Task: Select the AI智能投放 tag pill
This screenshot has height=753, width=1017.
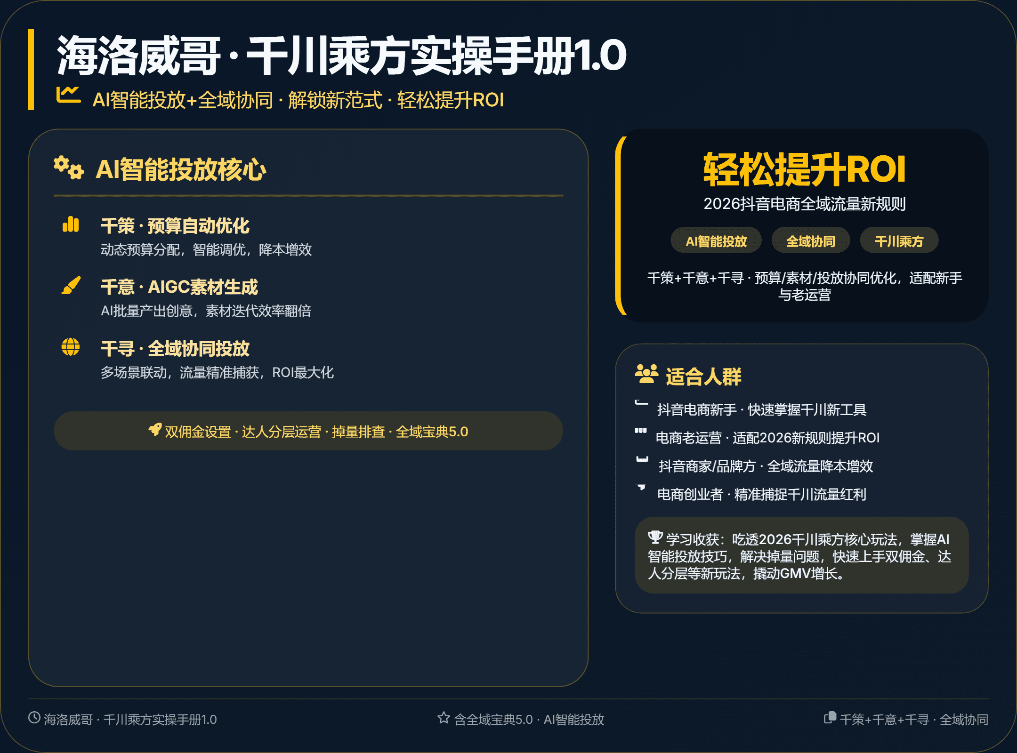Action: [716, 241]
